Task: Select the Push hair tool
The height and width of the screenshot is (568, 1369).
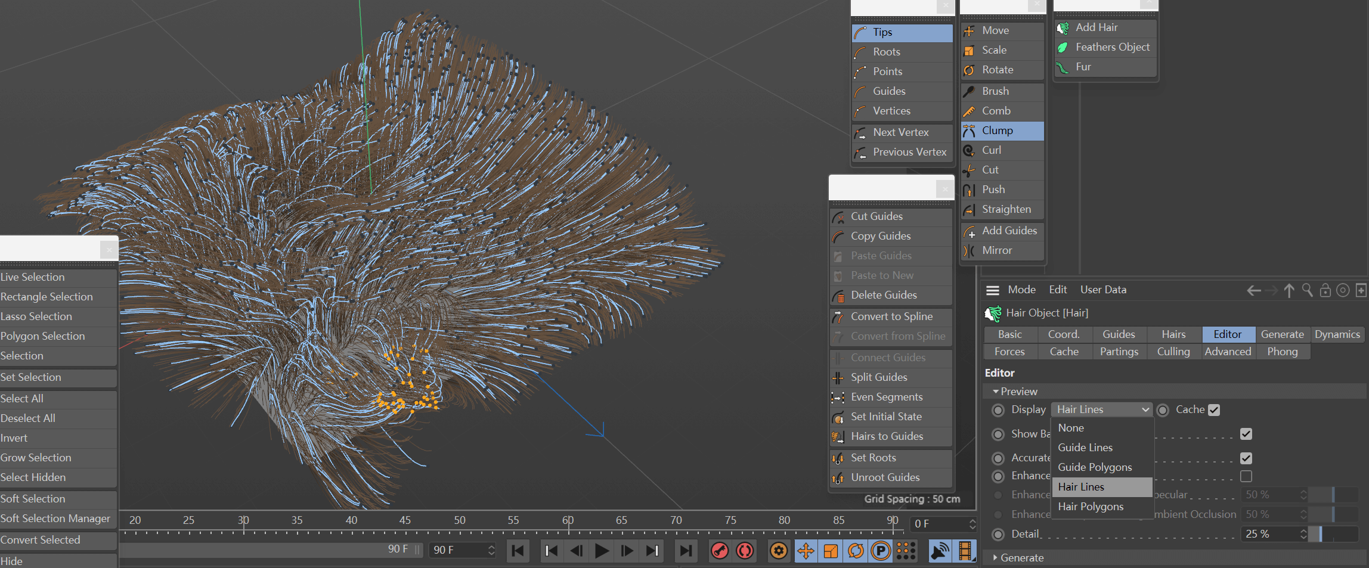Action: 1002,190
